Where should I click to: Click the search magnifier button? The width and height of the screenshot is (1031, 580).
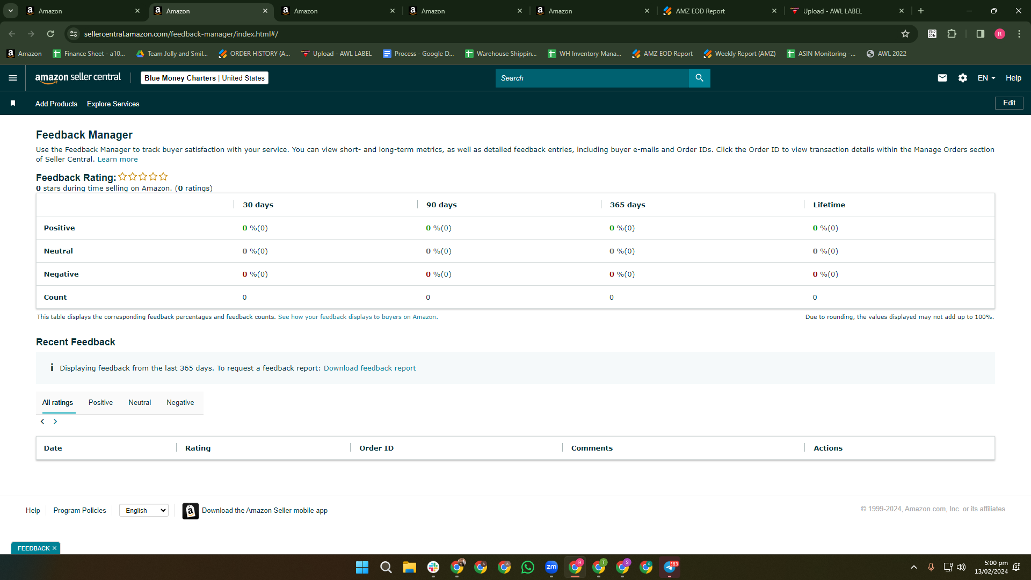[699, 78]
